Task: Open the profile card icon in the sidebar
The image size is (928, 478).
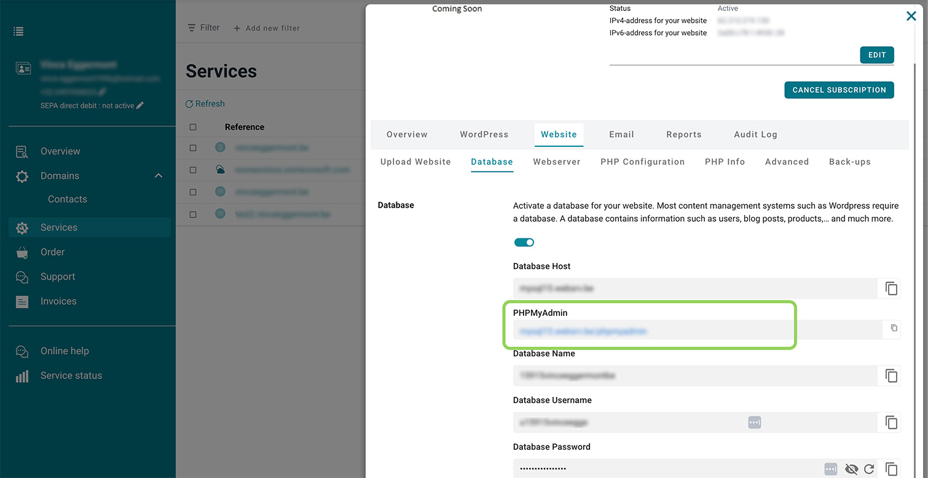Action: point(23,68)
